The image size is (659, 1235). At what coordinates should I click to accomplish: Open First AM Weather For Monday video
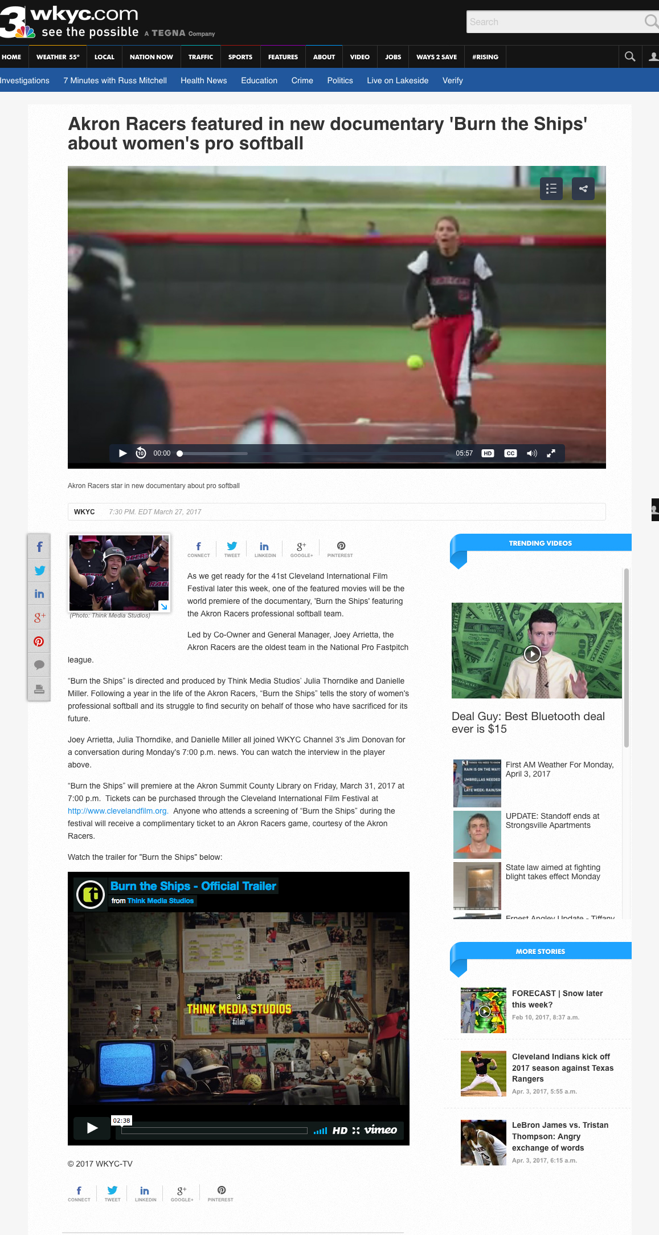coord(534,782)
